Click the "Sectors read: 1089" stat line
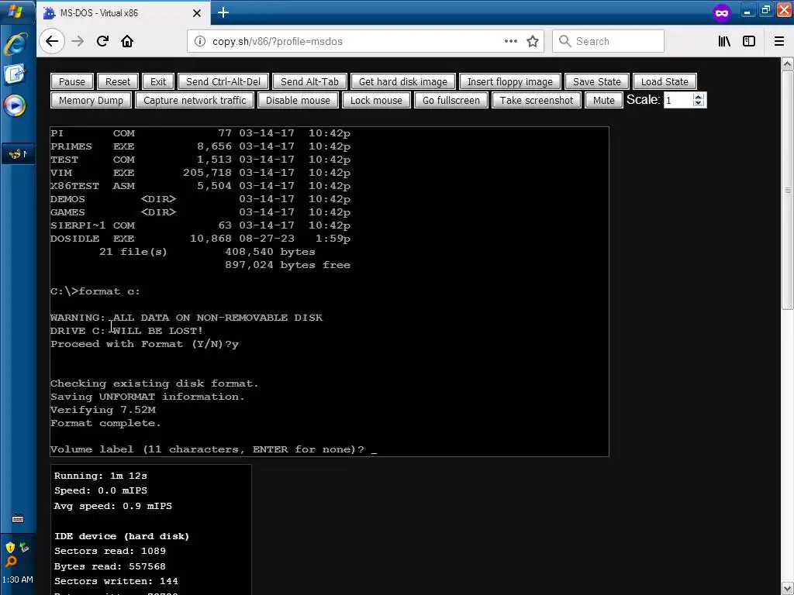The image size is (794, 595). click(110, 551)
